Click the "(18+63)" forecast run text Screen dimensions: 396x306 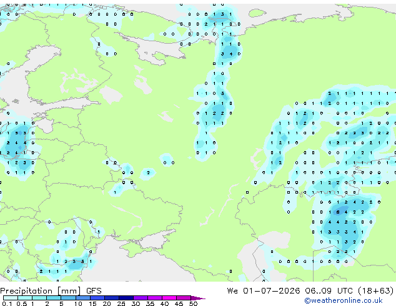click(x=376, y=291)
